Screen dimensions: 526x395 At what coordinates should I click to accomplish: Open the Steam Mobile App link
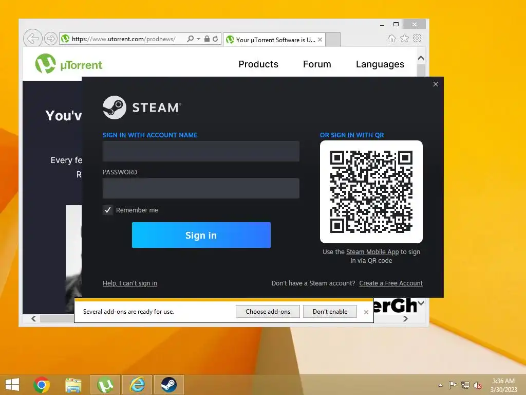tap(372, 252)
